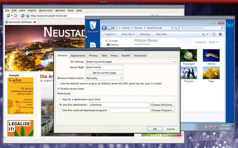The image size is (238, 148).
Task: Toggle the Explorer preview pane icon
Action: pyautogui.click(x=213, y=34)
